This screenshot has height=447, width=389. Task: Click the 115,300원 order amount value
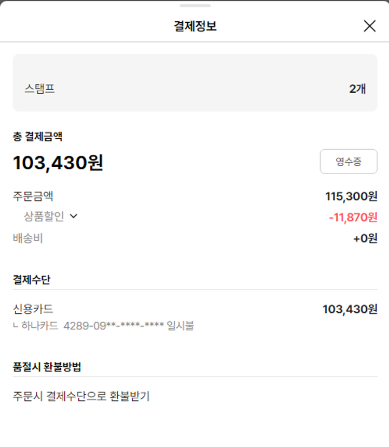pyautogui.click(x=351, y=196)
